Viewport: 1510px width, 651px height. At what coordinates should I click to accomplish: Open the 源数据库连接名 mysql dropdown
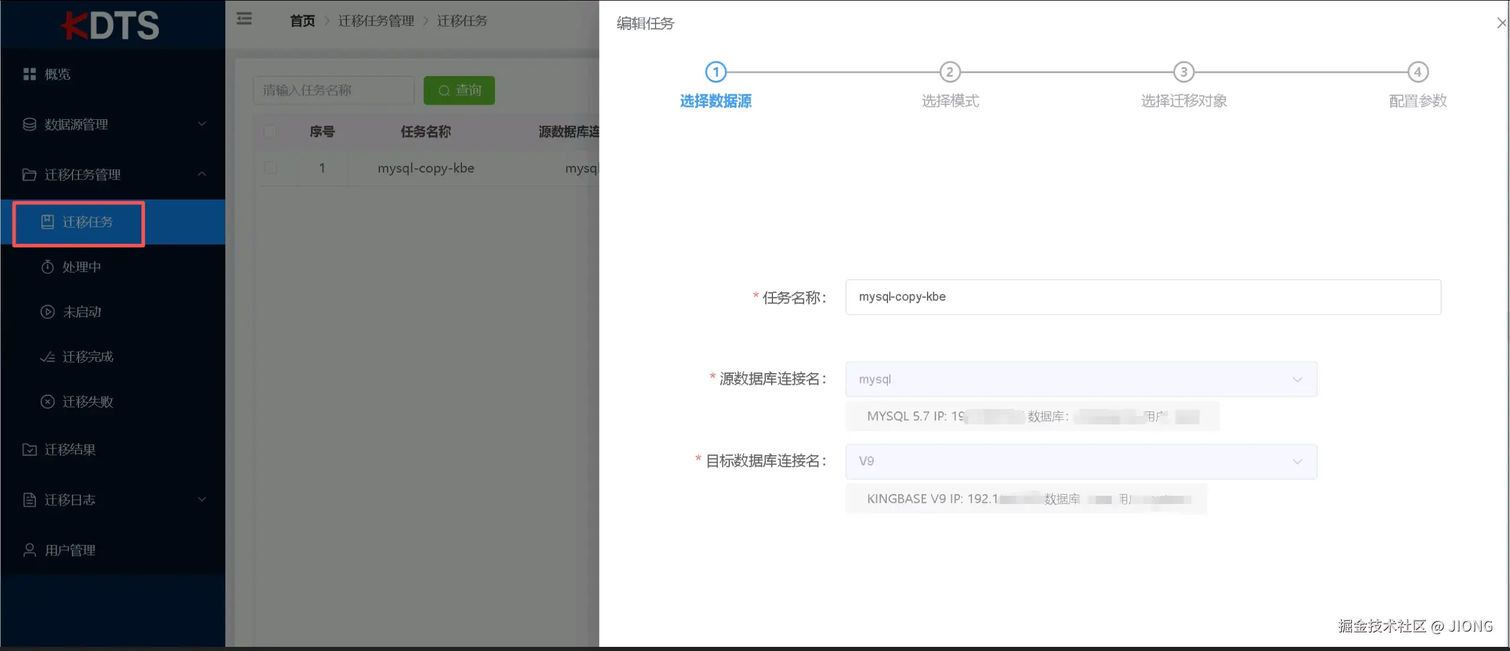click(1080, 379)
